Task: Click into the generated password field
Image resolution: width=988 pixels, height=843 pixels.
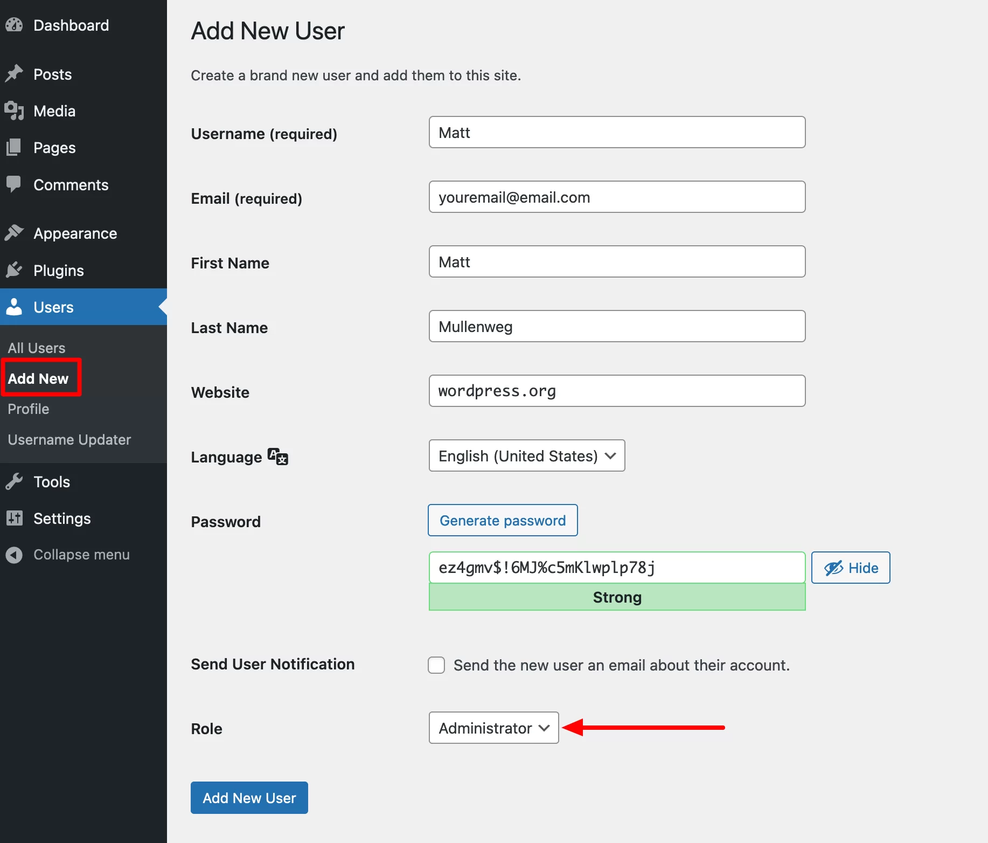Action: coord(617,568)
